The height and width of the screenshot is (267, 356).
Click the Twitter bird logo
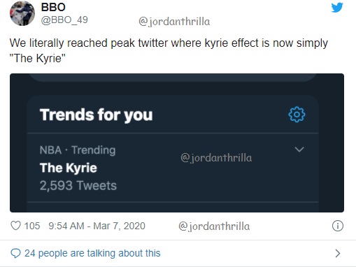[x=337, y=8]
